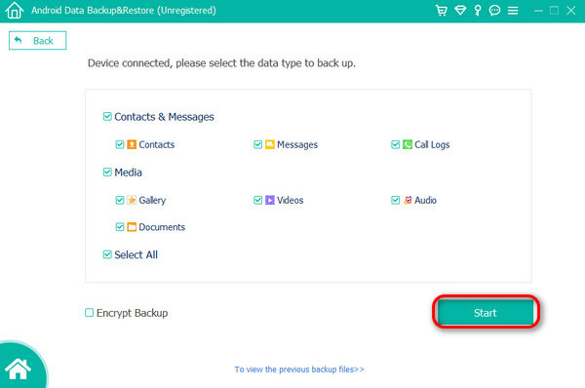Viewport: 585px width, 388px height.
Task: Toggle the Select All checkbox
Action: pos(107,254)
